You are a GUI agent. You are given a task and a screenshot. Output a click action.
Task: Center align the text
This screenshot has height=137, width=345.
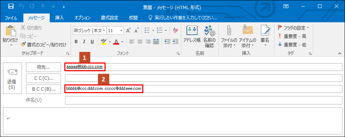pyautogui.click(x=140, y=42)
